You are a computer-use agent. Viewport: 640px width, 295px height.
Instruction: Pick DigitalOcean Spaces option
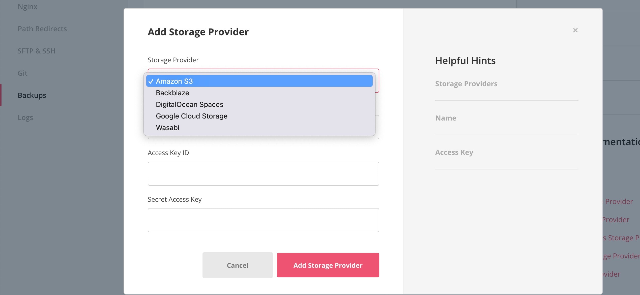tap(259, 104)
